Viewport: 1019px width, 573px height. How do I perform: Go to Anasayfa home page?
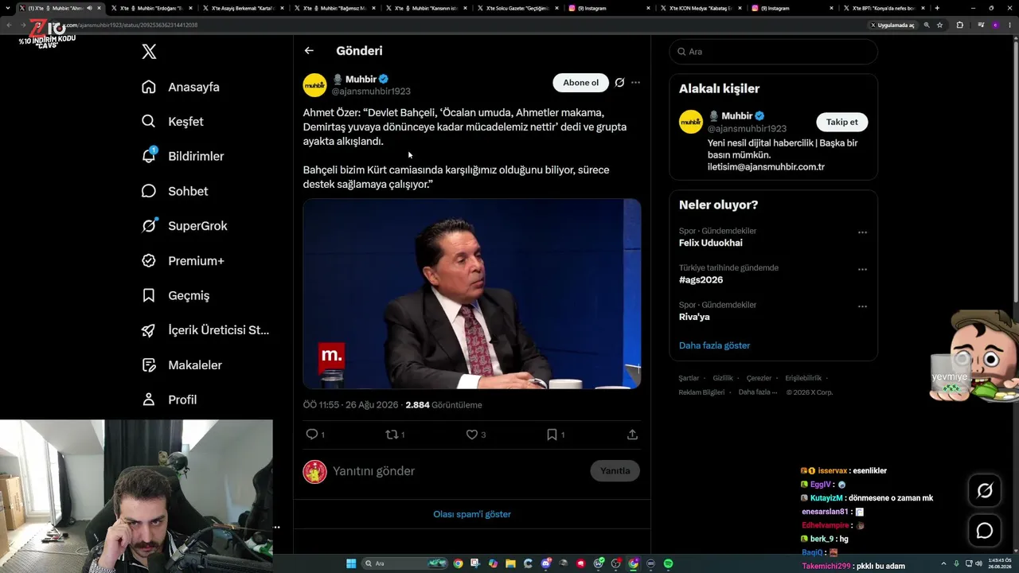click(181, 87)
